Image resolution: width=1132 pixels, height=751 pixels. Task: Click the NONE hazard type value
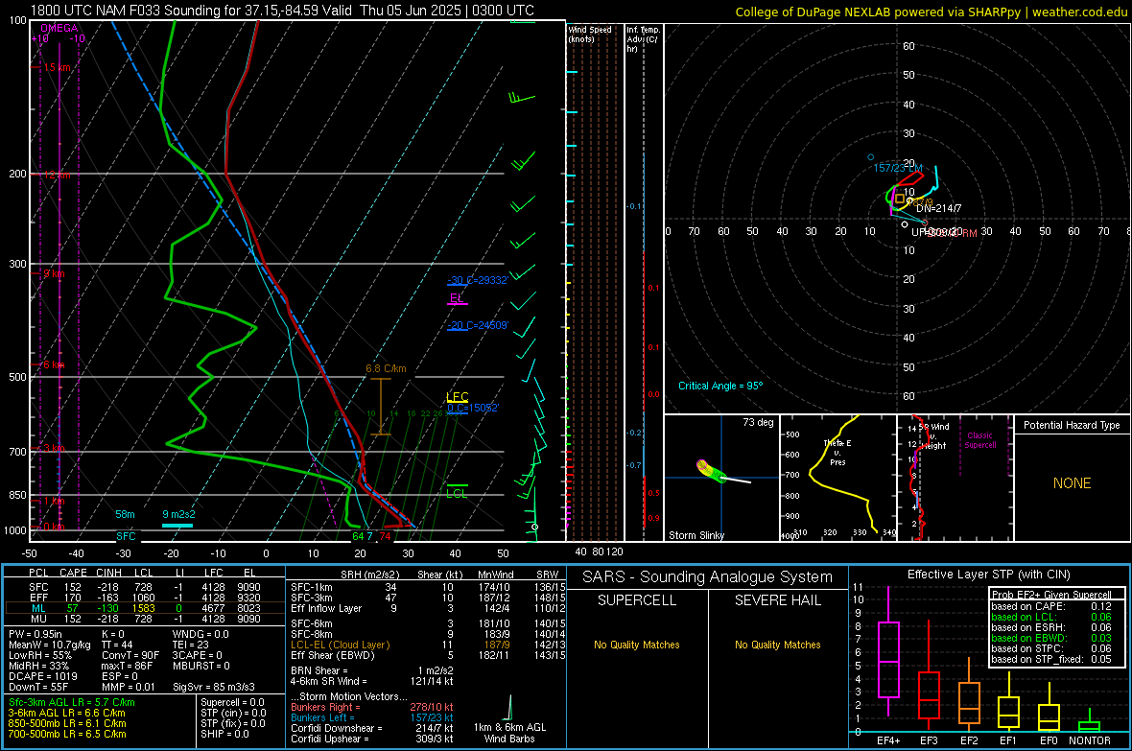pos(1072,483)
